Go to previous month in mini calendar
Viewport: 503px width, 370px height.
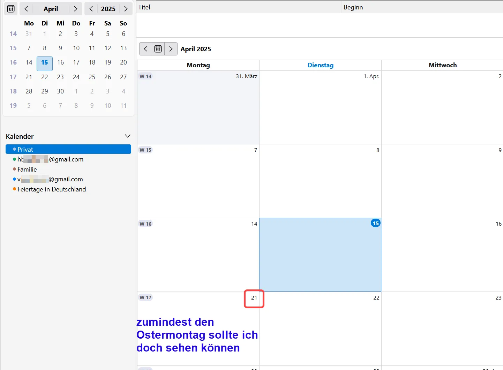(x=26, y=9)
